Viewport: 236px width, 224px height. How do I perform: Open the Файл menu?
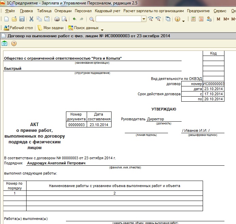tap(10, 11)
